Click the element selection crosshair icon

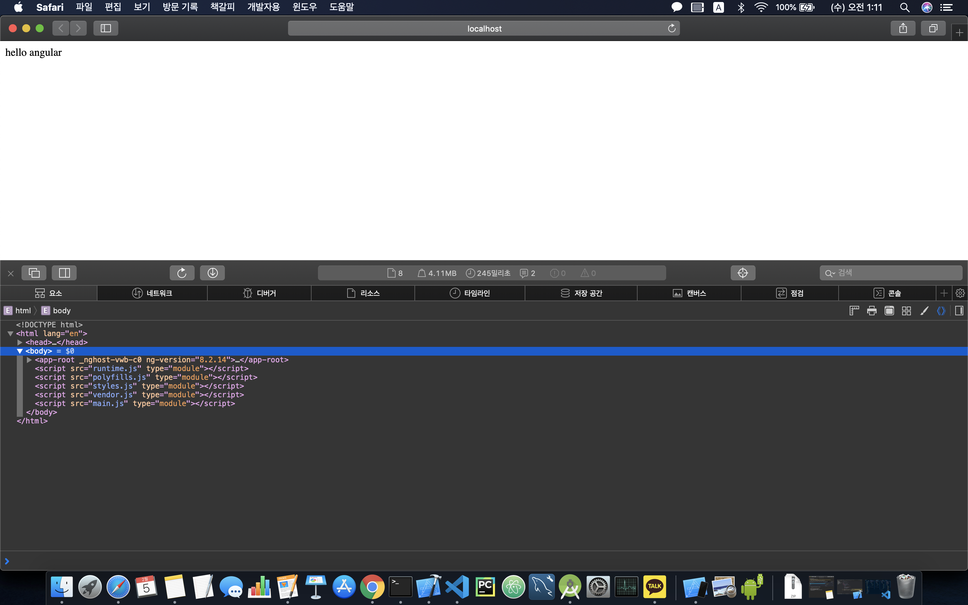click(742, 273)
